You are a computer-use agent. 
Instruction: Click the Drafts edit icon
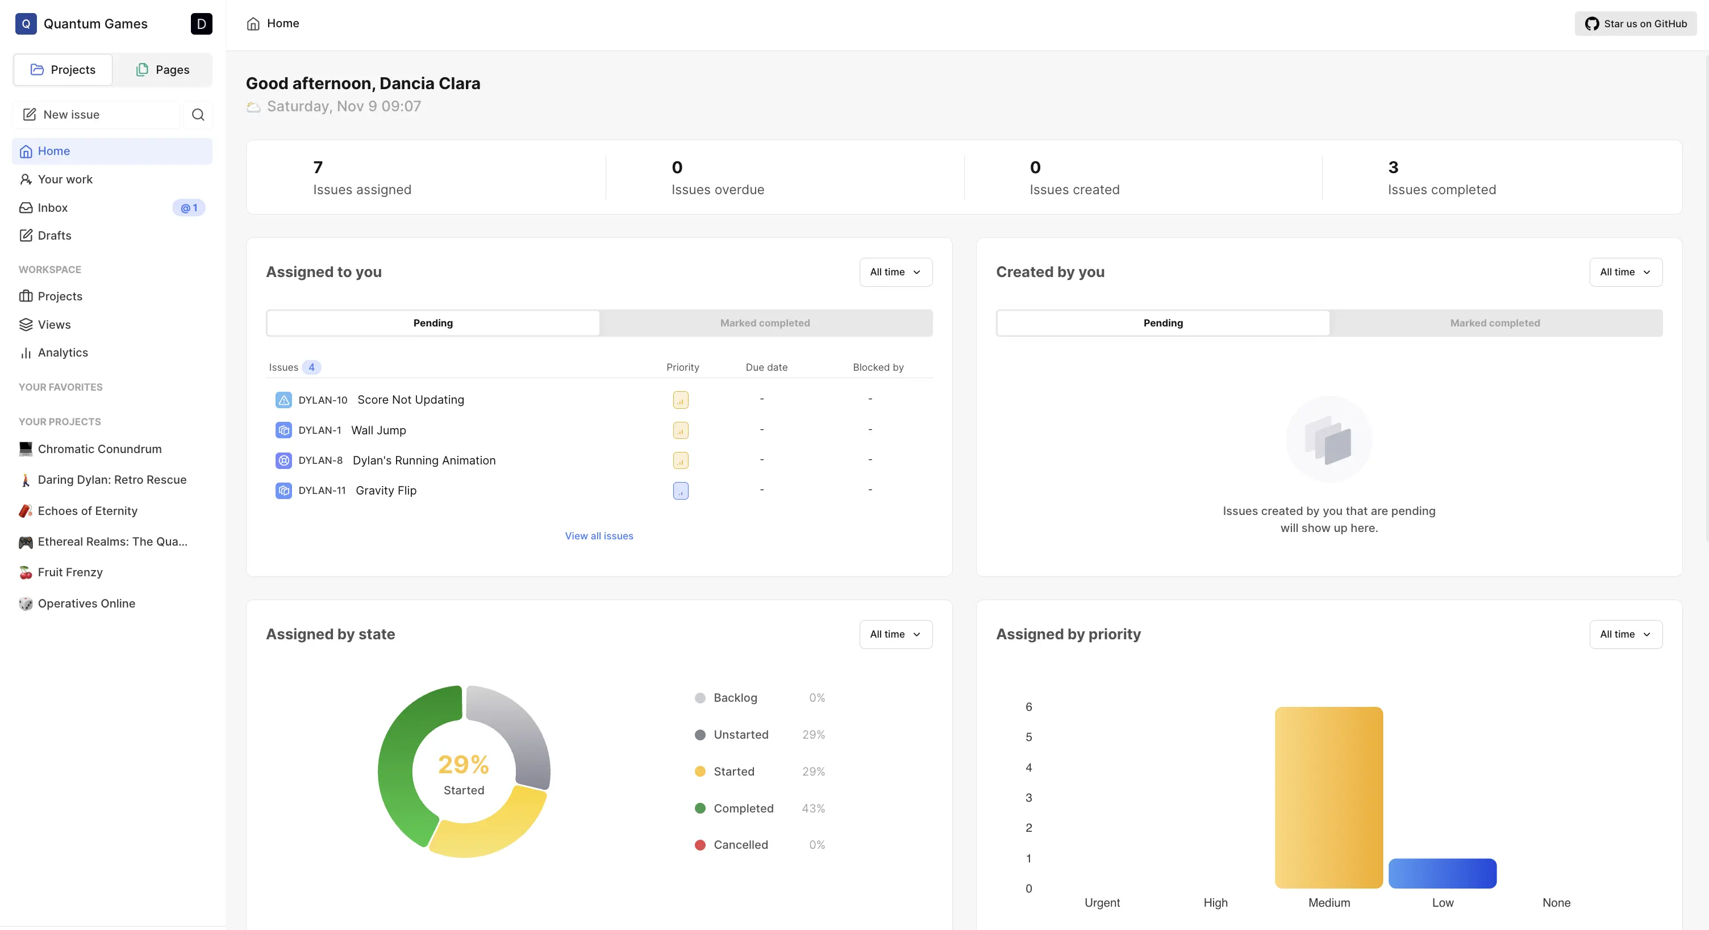[26, 235]
